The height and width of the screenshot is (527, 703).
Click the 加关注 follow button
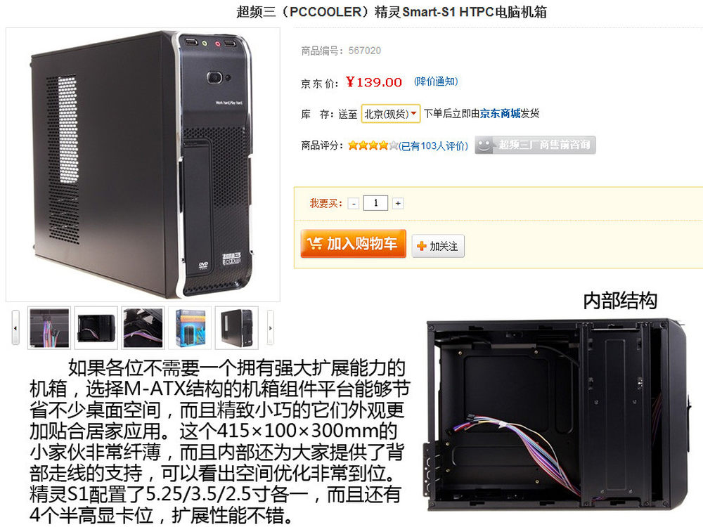pos(438,246)
